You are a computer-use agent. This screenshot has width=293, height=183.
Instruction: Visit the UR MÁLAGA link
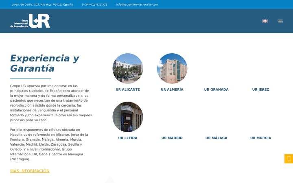point(216,138)
